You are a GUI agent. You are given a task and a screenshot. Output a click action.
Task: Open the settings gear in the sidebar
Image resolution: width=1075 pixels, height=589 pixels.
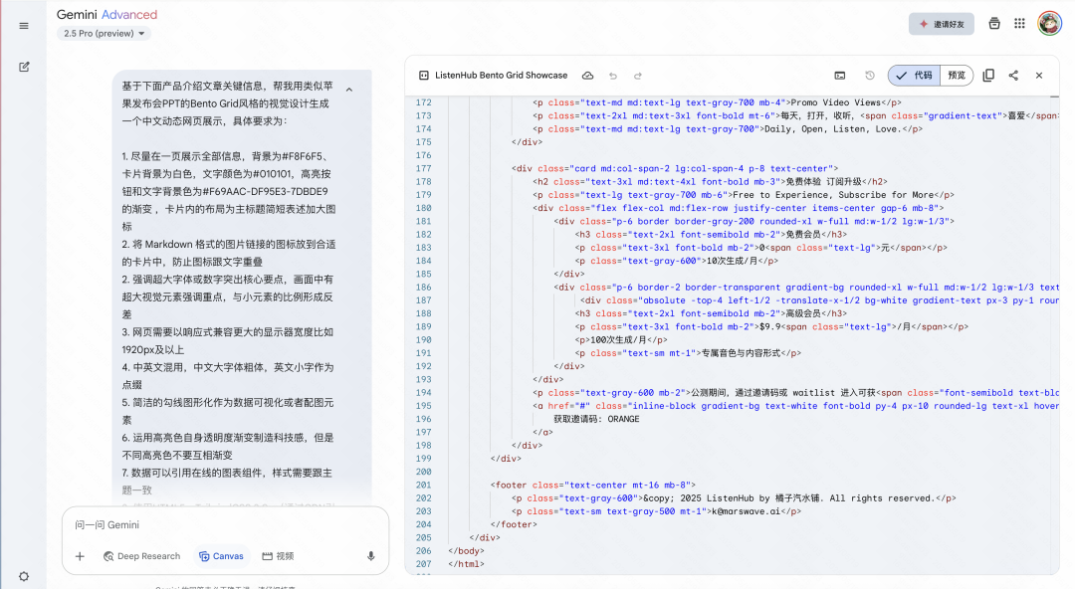(24, 577)
